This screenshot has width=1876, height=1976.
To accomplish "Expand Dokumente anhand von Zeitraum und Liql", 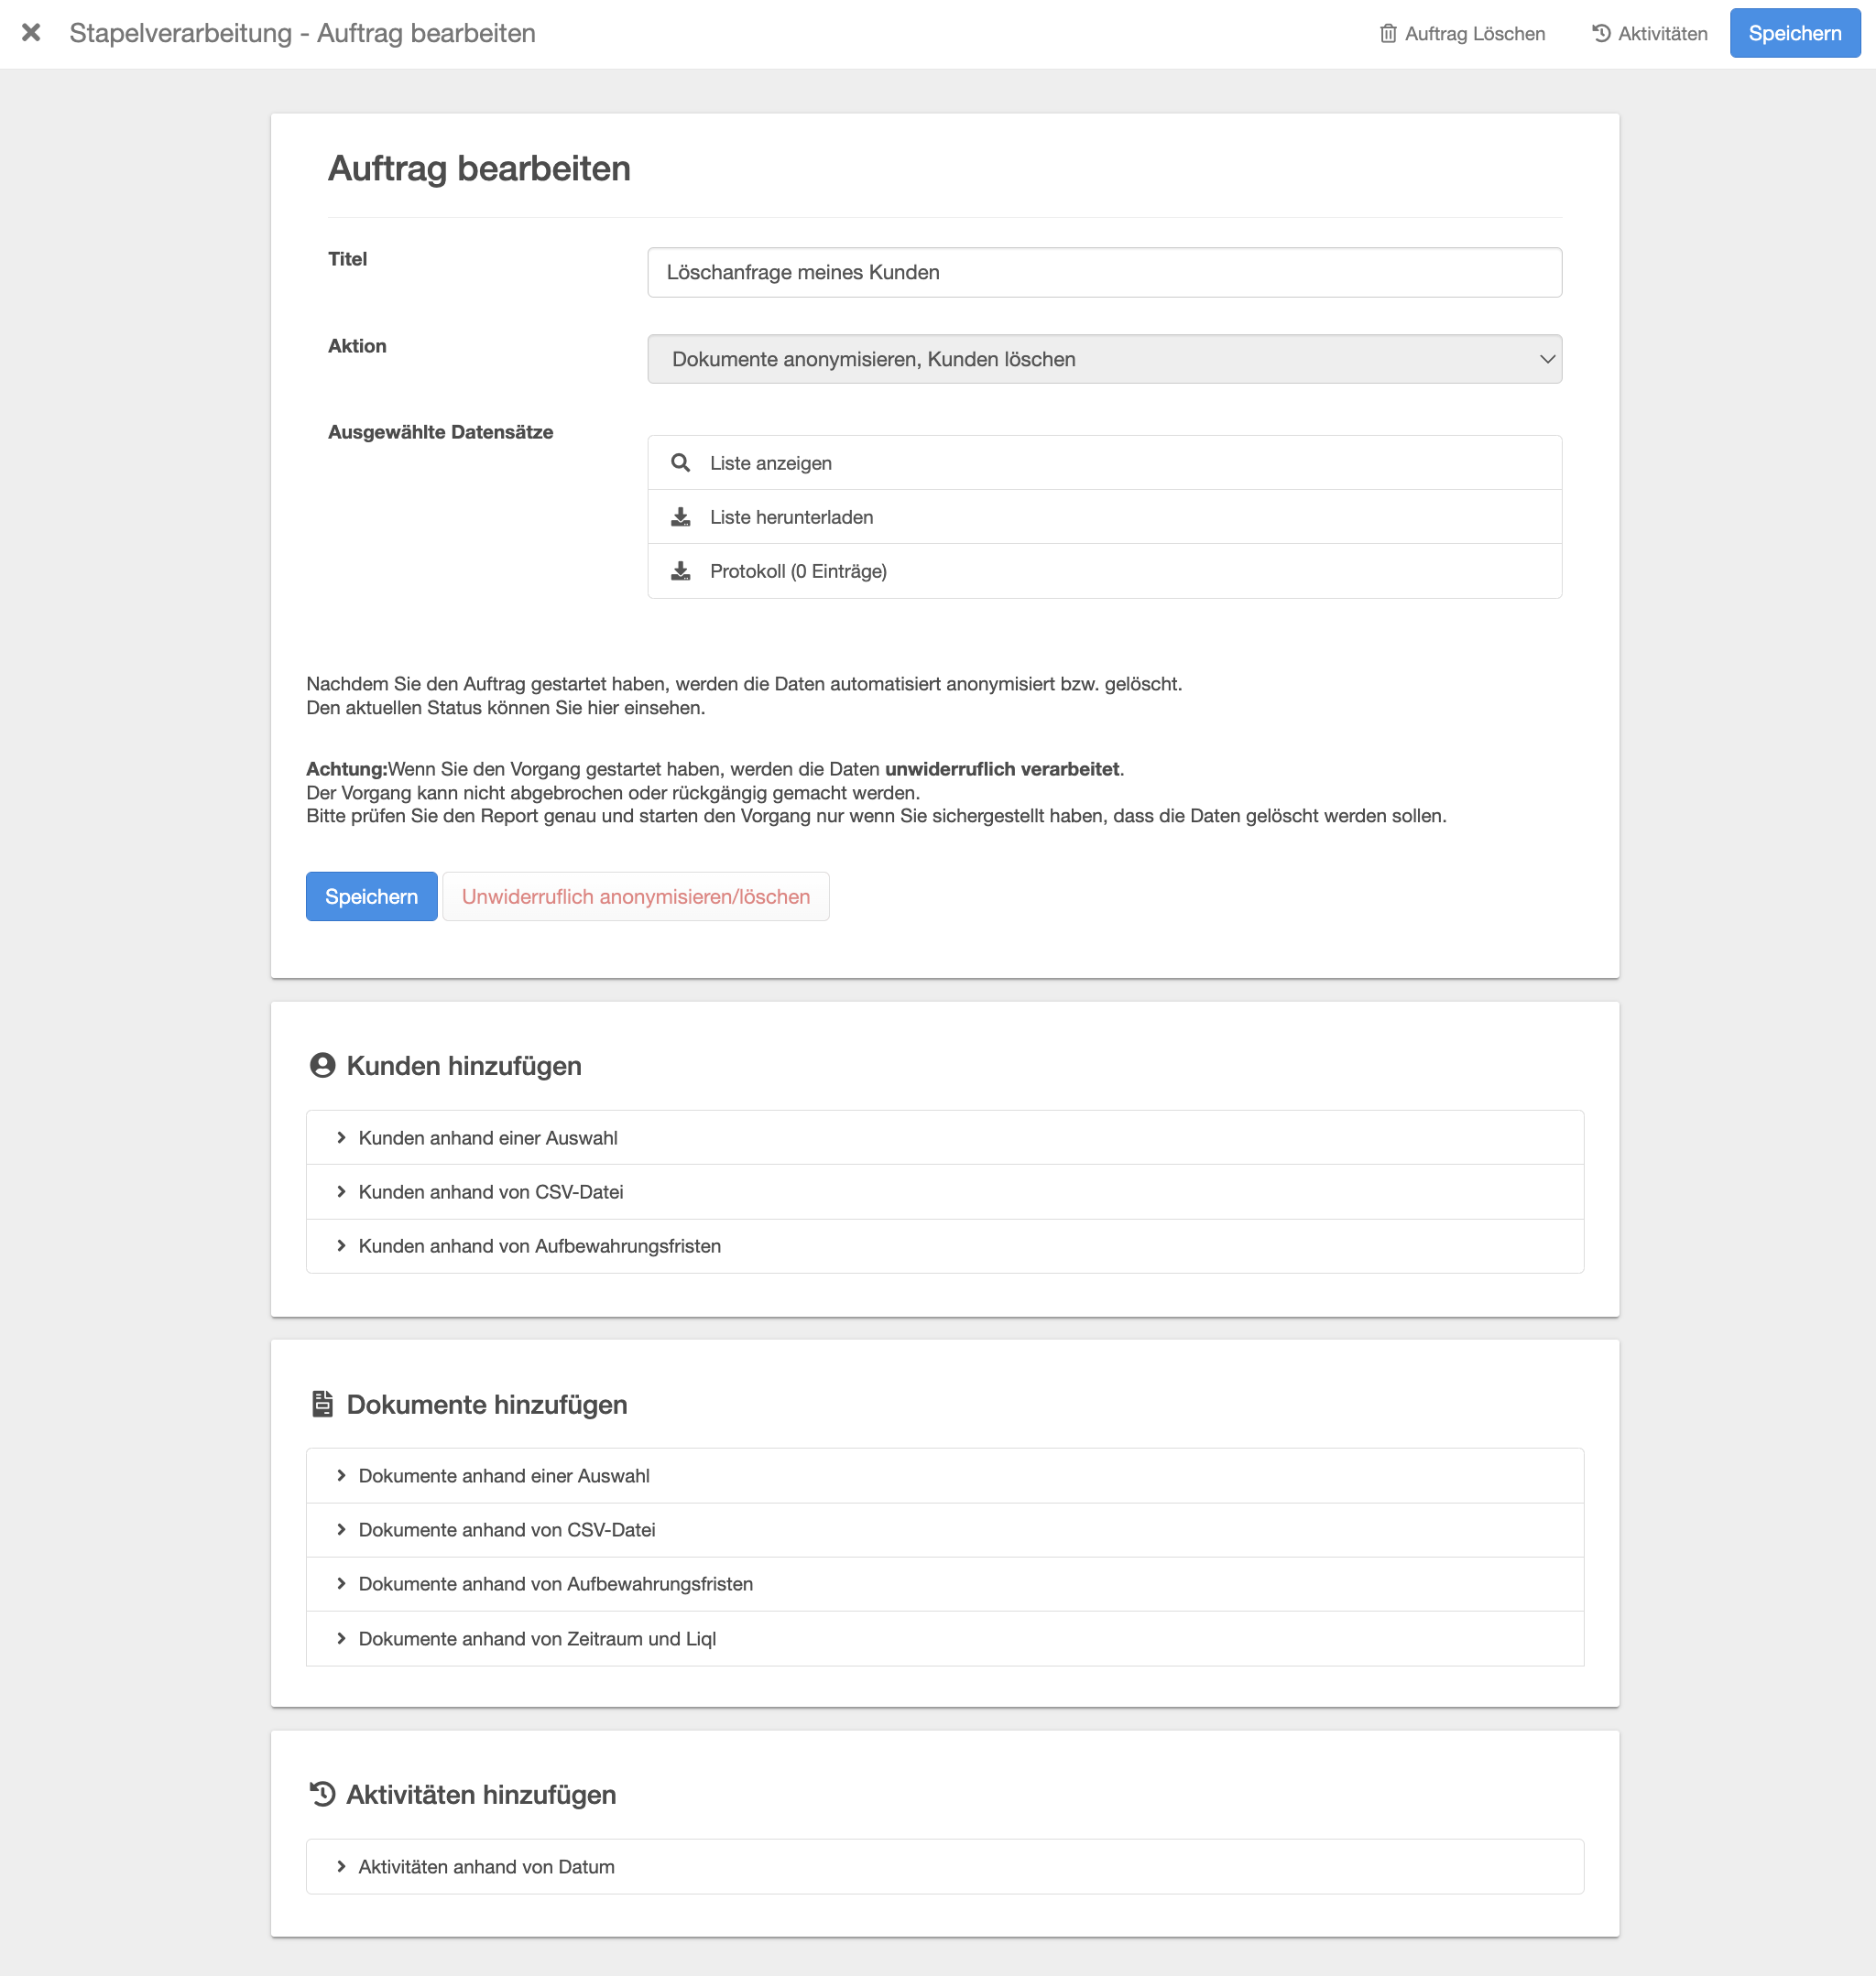I will click(x=537, y=1638).
